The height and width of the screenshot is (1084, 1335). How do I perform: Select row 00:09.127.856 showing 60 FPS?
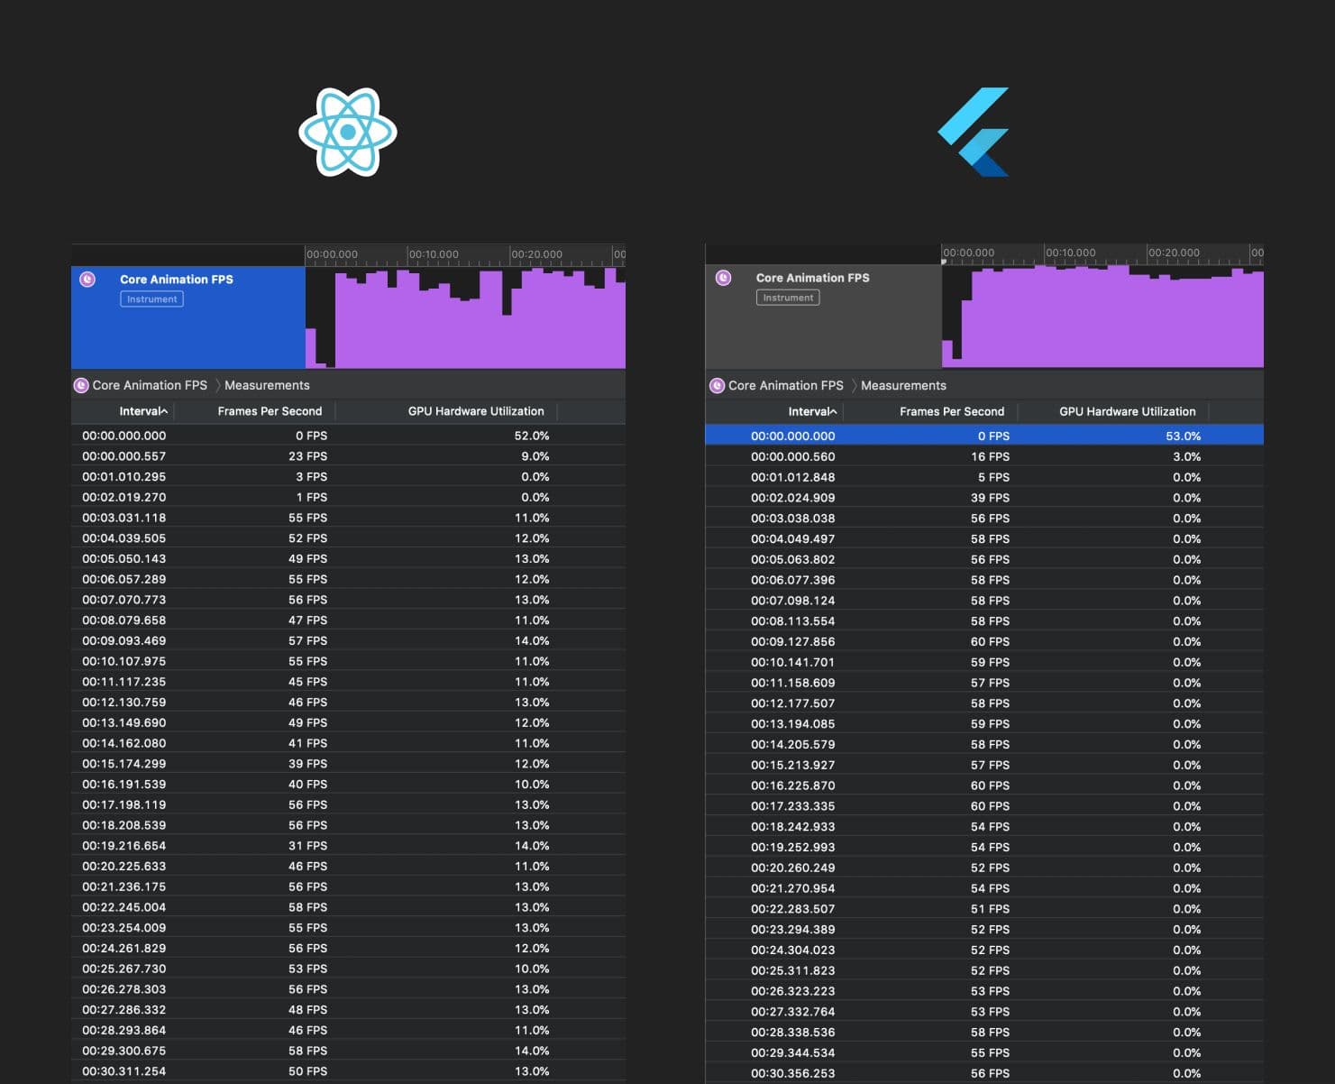984,641
